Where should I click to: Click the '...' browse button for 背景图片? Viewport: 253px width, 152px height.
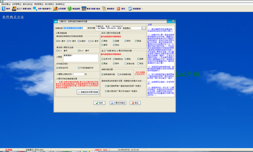click(x=144, y=28)
